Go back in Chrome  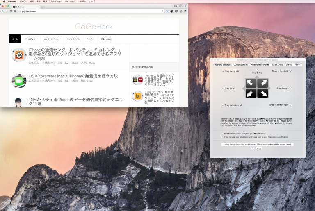(x=2, y=11)
